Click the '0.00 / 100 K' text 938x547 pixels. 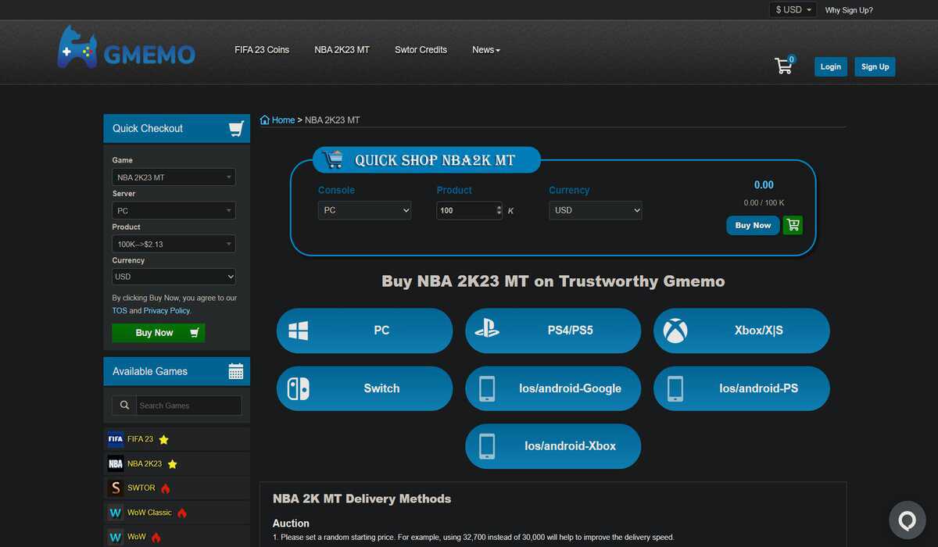coord(764,203)
